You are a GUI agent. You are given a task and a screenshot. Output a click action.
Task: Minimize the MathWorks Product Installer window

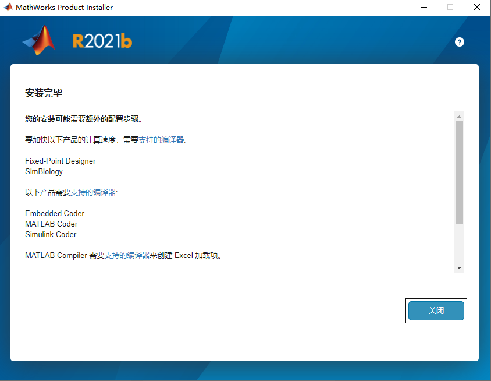point(423,7)
